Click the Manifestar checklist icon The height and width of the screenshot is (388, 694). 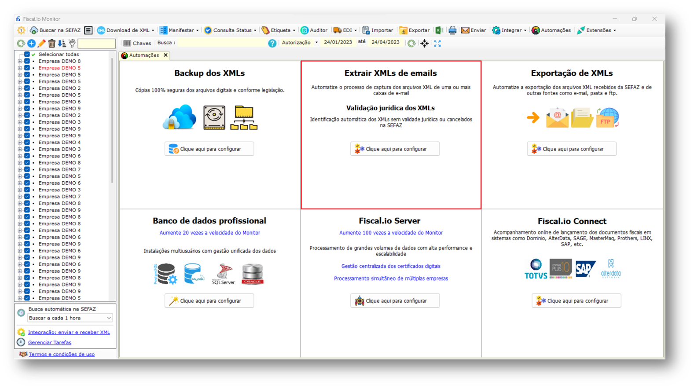[163, 30]
